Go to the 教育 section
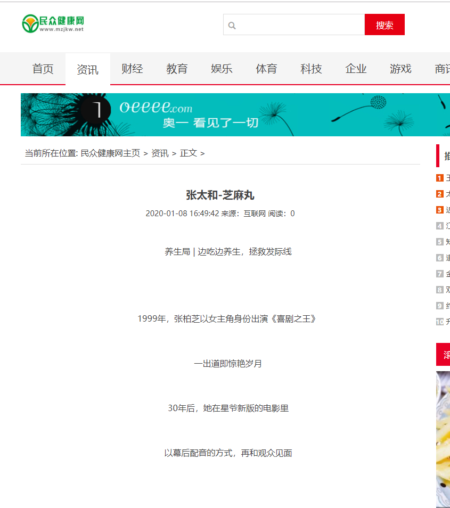 tap(177, 69)
